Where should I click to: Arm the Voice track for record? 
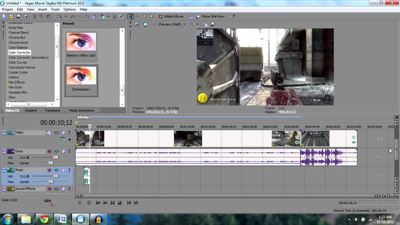49,151
